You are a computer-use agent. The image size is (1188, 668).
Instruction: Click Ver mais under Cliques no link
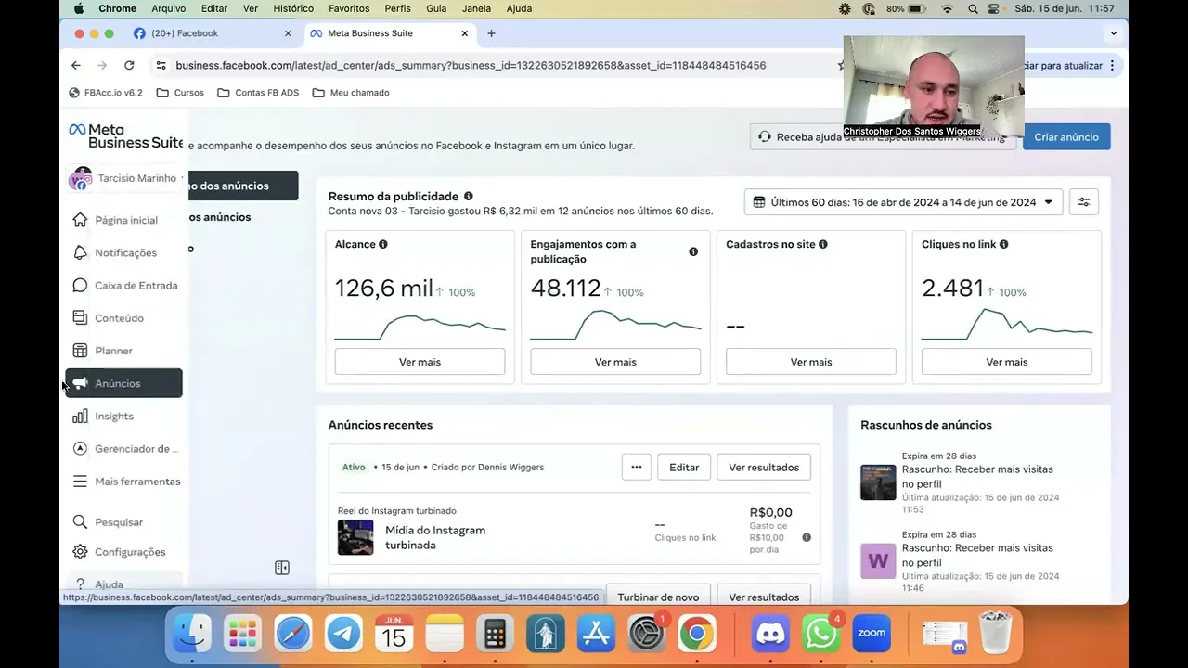1007,362
